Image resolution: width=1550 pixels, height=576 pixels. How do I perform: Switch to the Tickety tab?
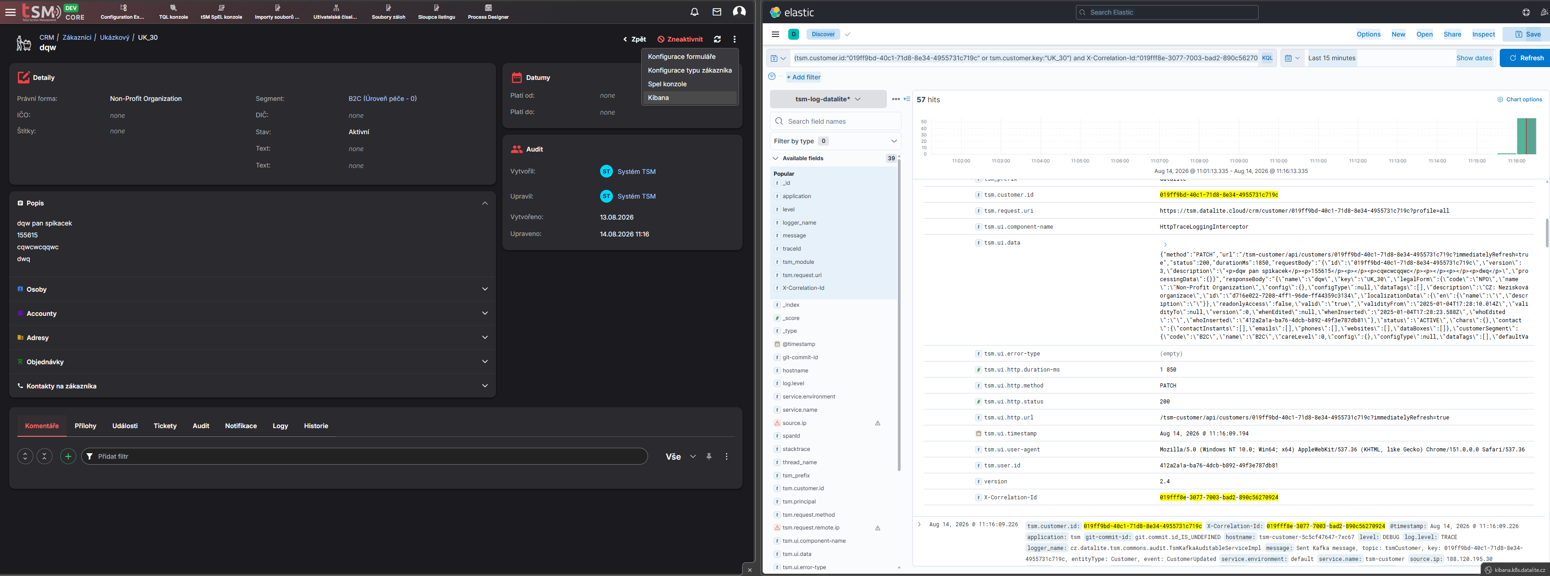[x=165, y=426]
